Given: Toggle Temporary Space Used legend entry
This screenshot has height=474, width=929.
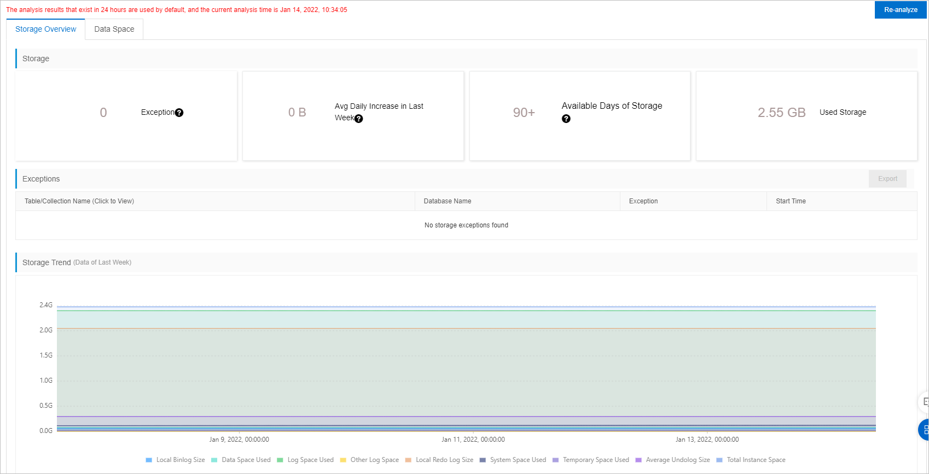Looking at the screenshot, I should coord(591,460).
